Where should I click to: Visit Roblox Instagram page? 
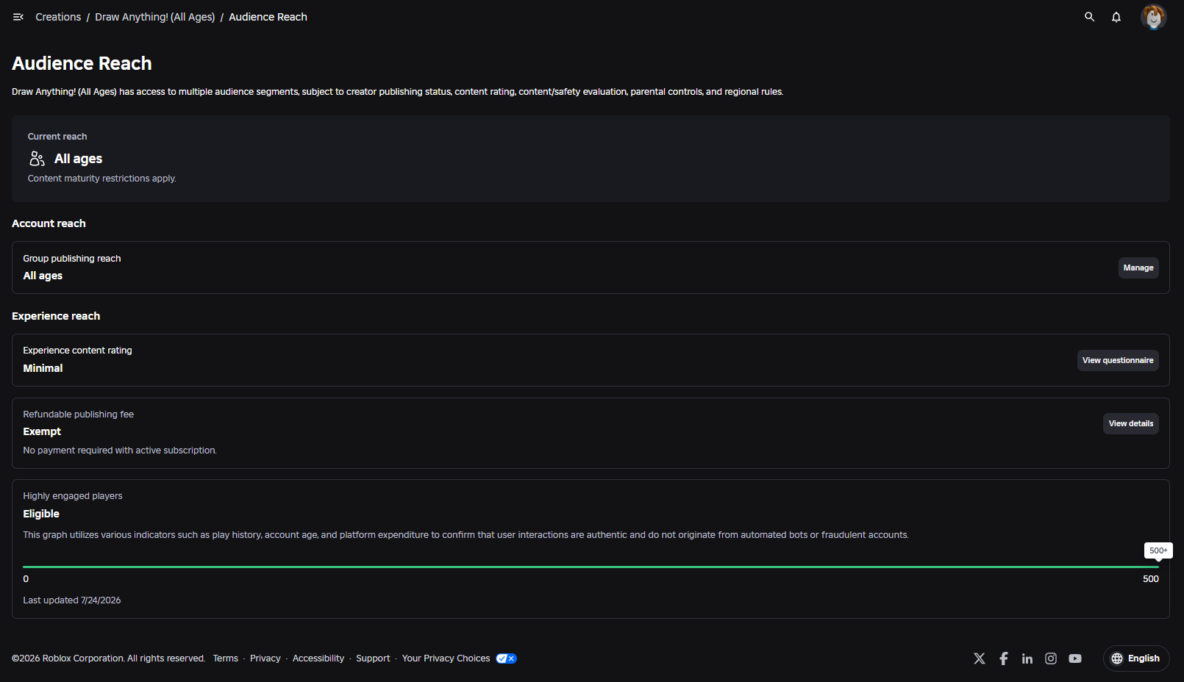pos(1051,658)
